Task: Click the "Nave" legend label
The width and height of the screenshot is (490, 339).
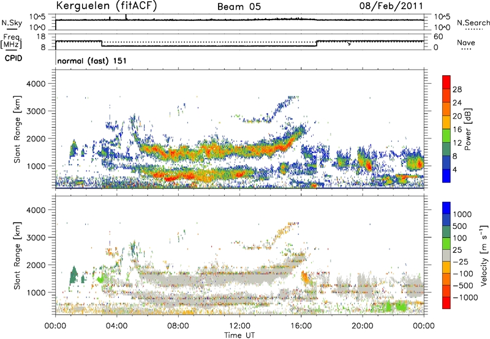Action: 466,43
